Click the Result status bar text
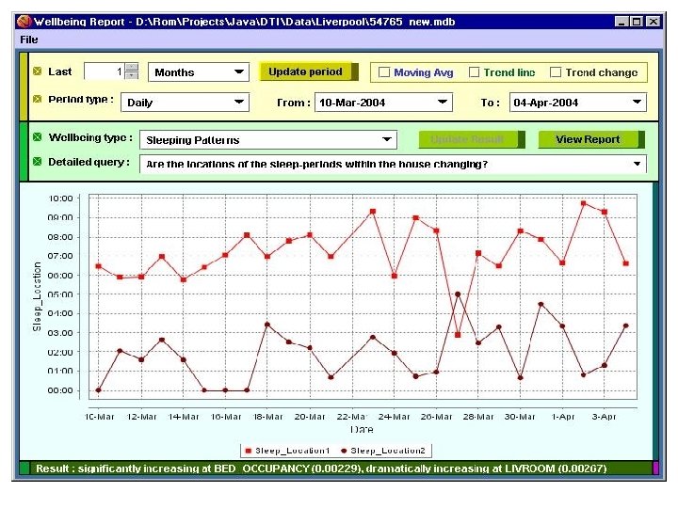Viewport: 678px width, 508px height. (321, 468)
